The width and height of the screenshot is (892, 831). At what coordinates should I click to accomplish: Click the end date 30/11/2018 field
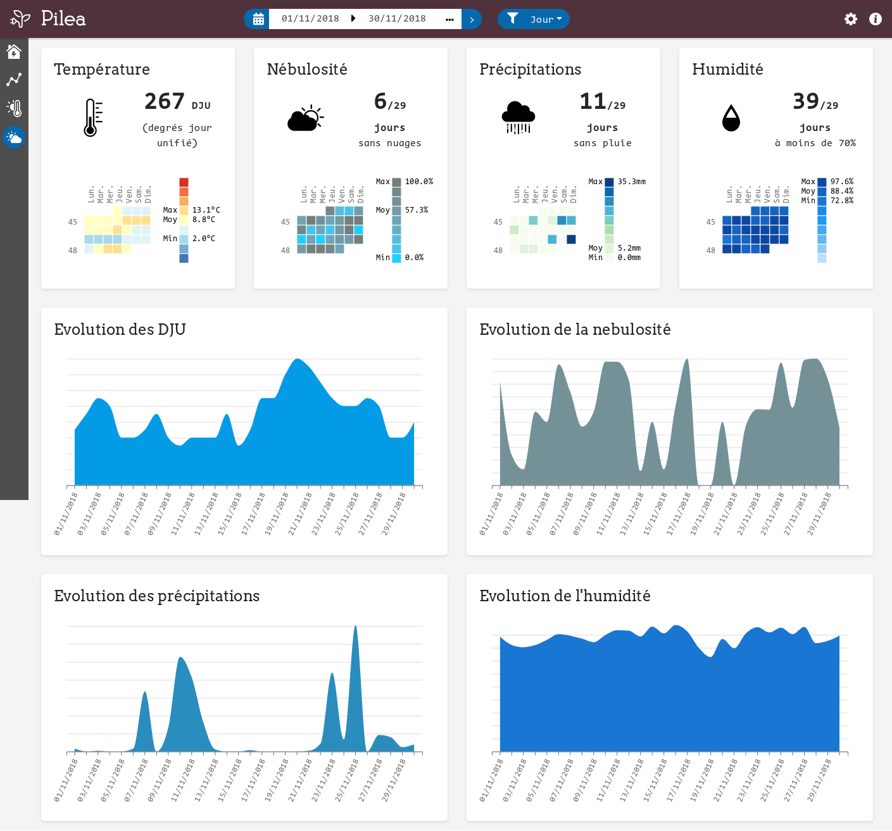397,19
